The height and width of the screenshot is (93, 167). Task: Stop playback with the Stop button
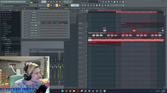pos(37,2)
